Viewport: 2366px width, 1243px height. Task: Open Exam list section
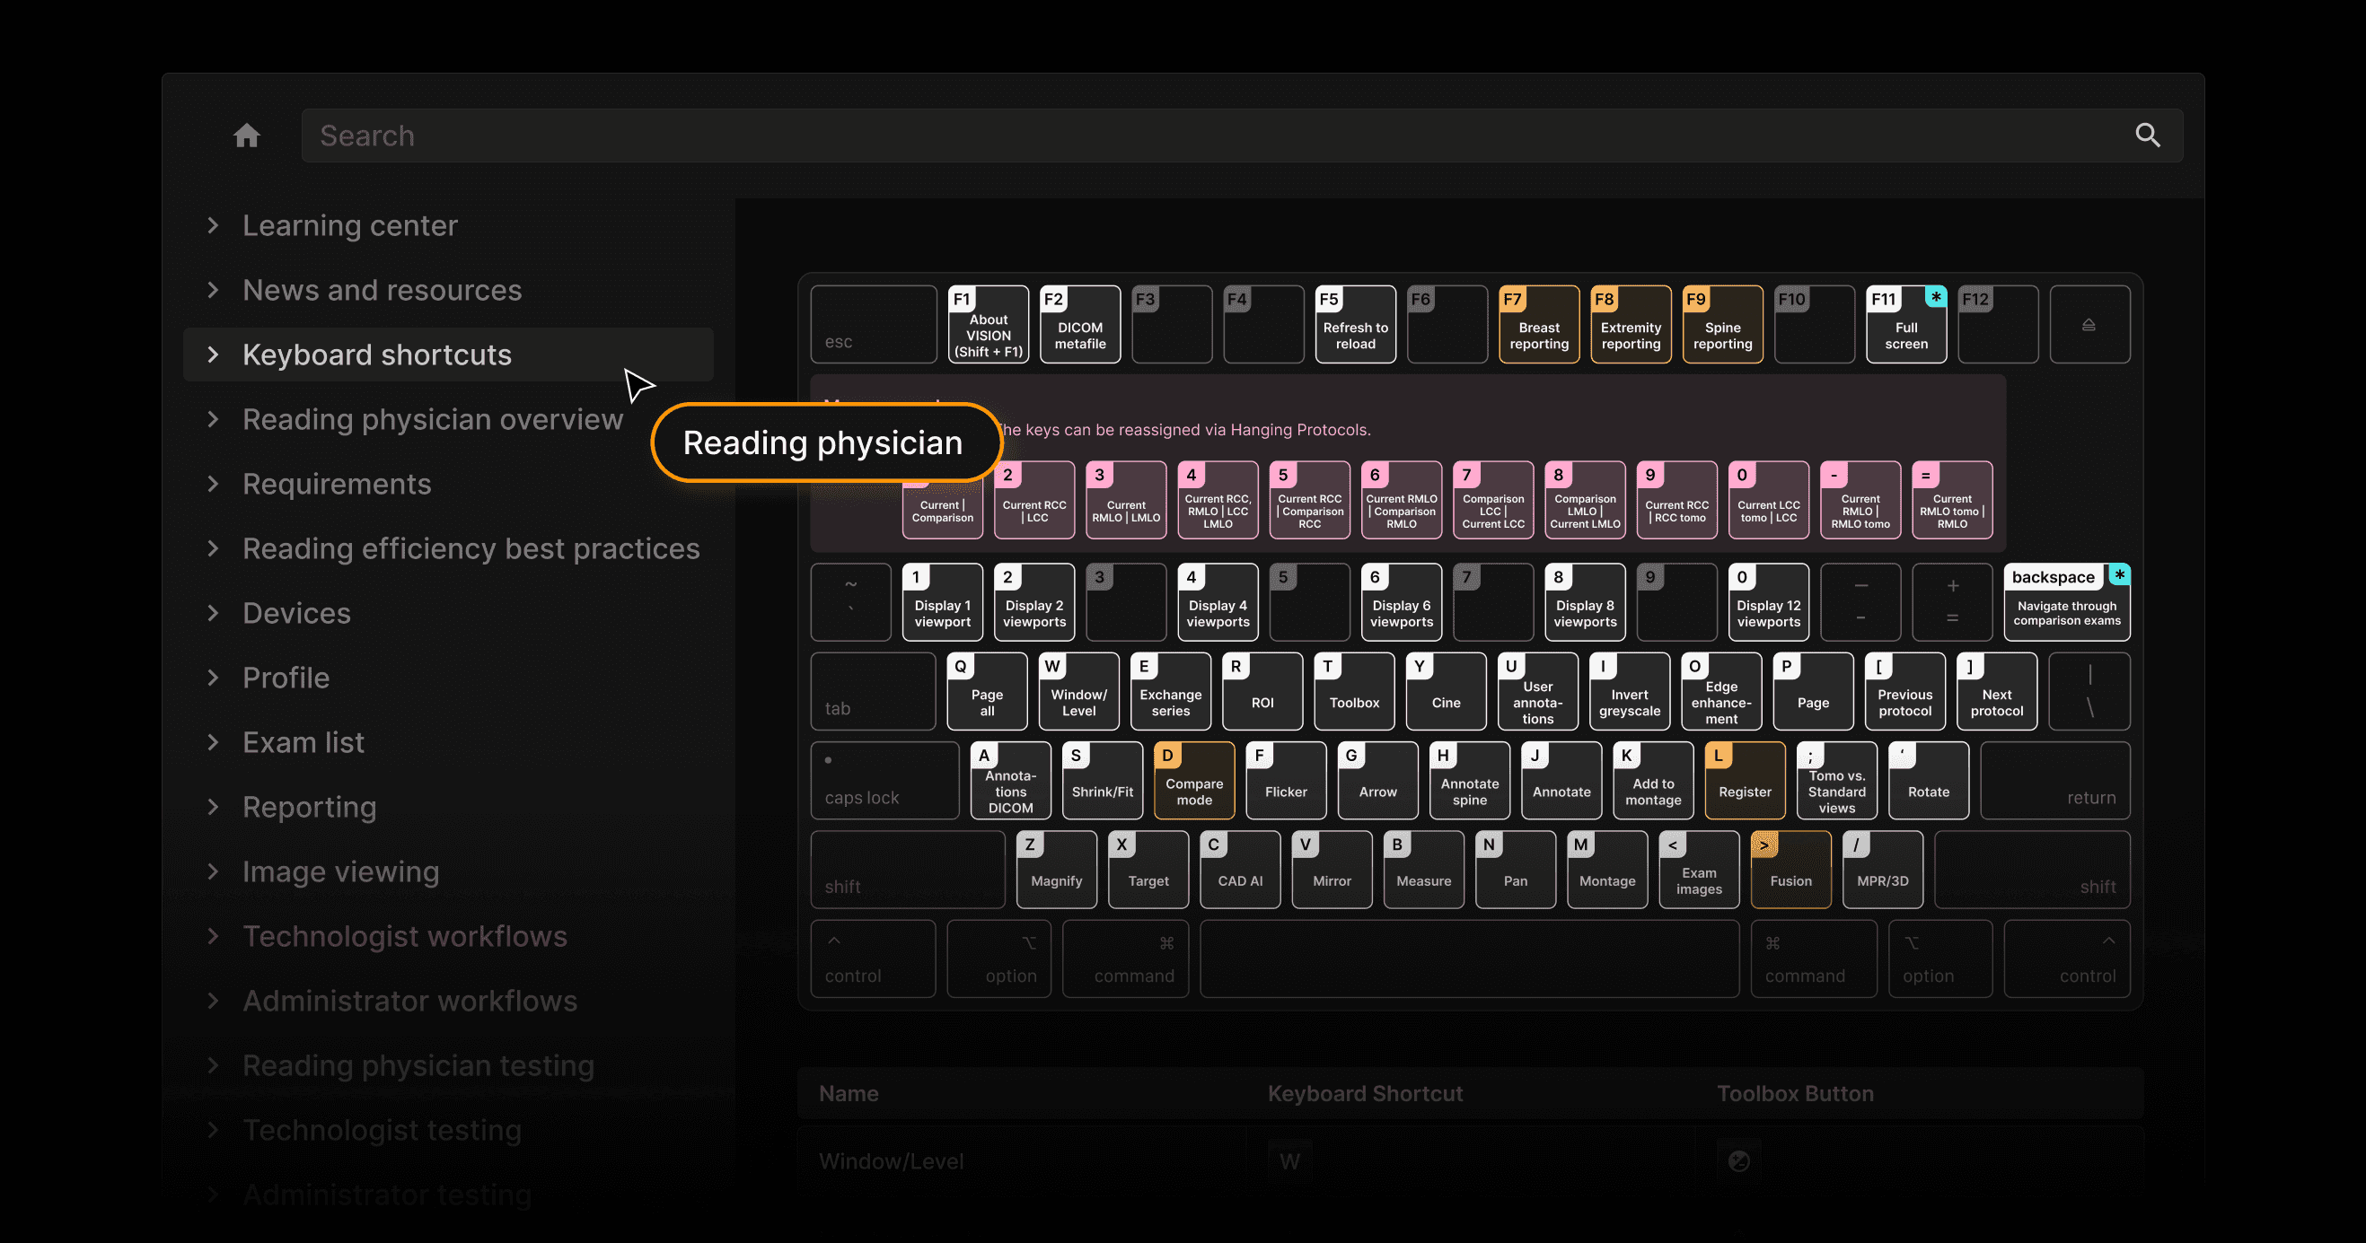pyautogui.click(x=303, y=743)
